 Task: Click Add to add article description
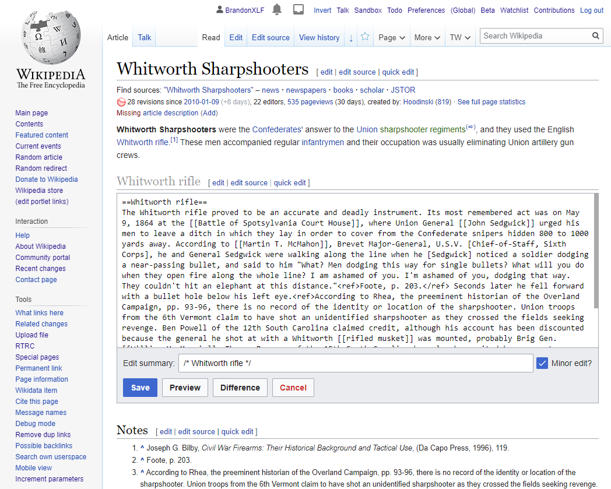[x=209, y=113]
